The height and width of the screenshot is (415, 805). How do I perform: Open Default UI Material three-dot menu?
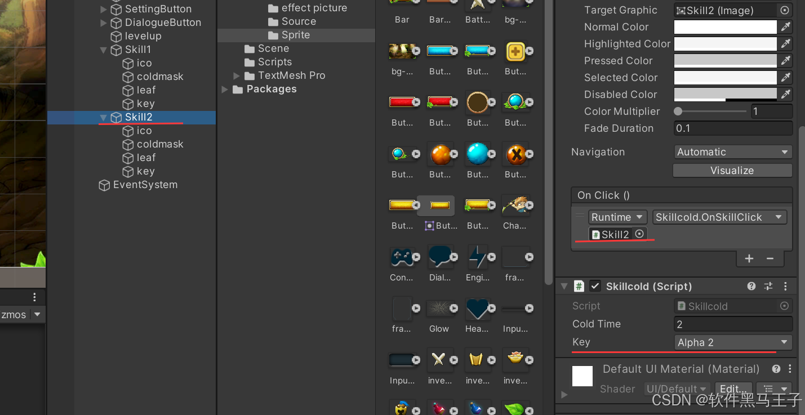pyautogui.click(x=790, y=369)
